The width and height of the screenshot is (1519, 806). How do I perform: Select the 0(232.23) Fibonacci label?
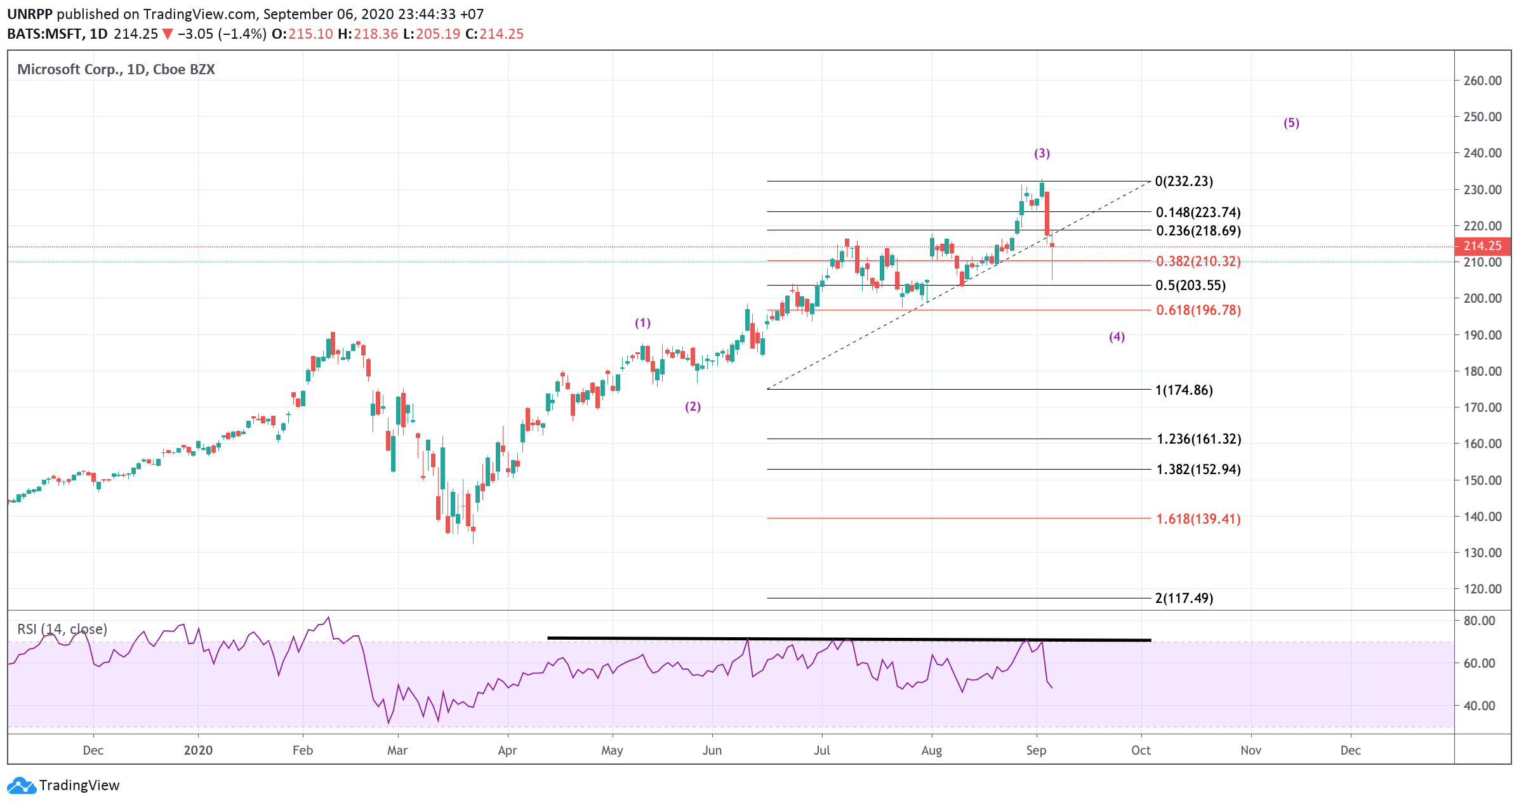pyautogui.click(x=1184, y=182)
